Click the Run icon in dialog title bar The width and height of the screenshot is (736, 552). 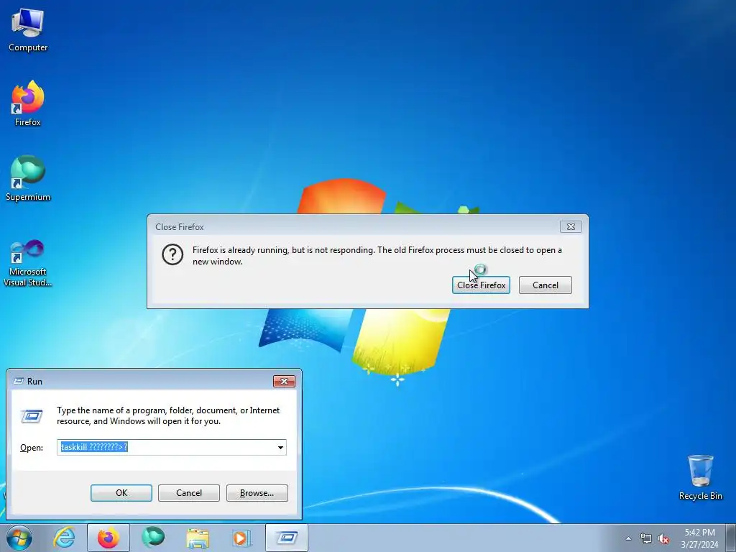19,381
